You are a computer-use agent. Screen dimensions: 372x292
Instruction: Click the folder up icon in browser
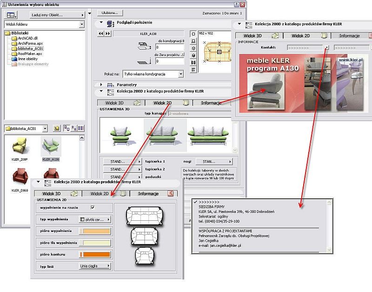pyautogui.click(x=56, y=129)
